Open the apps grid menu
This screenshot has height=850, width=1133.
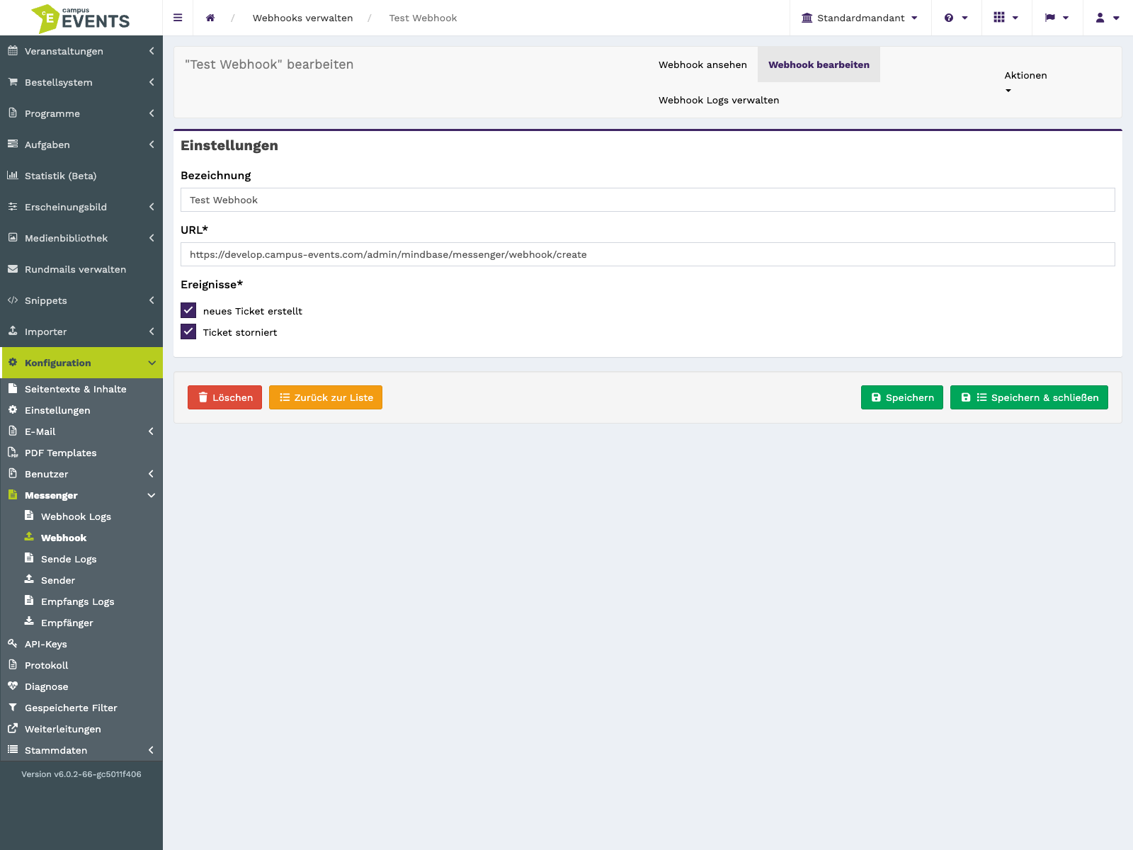(1006, 18)
